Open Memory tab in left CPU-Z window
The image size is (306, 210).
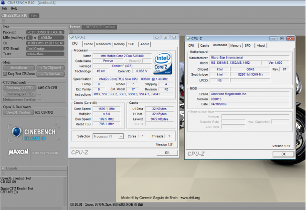(119, 44)
